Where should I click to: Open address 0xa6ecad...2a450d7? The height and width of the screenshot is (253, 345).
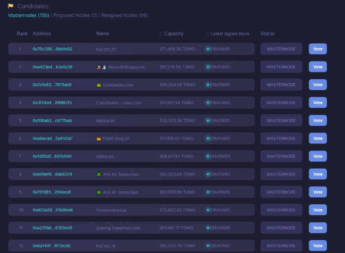pyautogui.click(x=52, y=138)
